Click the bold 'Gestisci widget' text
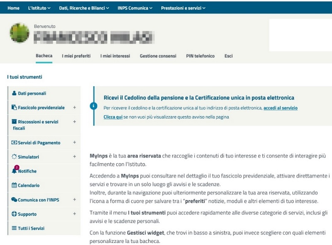 click(x=146, y=233)
